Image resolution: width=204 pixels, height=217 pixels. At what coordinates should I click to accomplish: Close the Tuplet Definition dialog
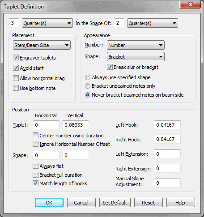(191, 4)
